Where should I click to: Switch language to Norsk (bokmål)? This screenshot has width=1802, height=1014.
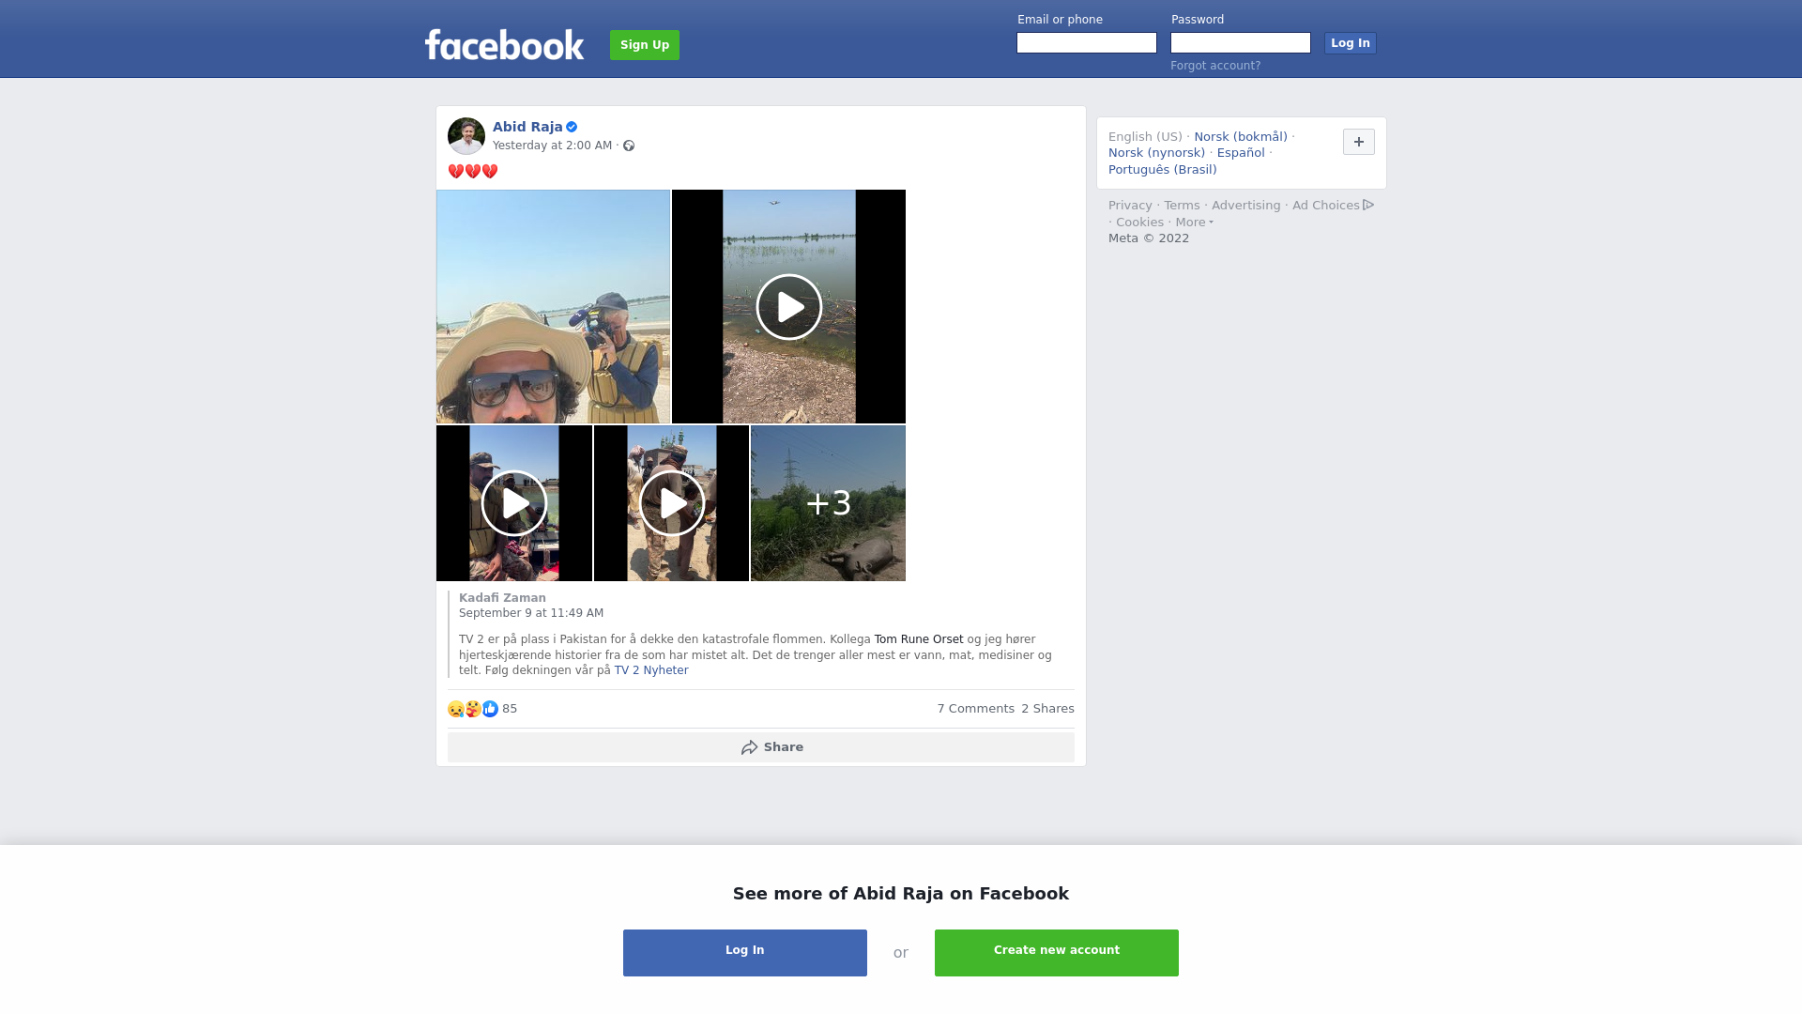[1240, 137]
